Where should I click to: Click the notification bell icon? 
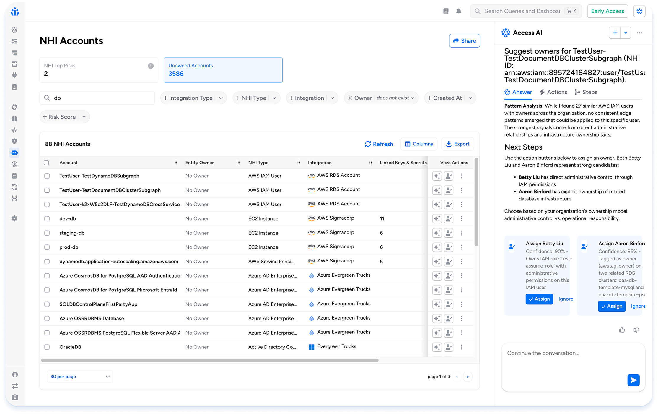(x=459, y=11)
